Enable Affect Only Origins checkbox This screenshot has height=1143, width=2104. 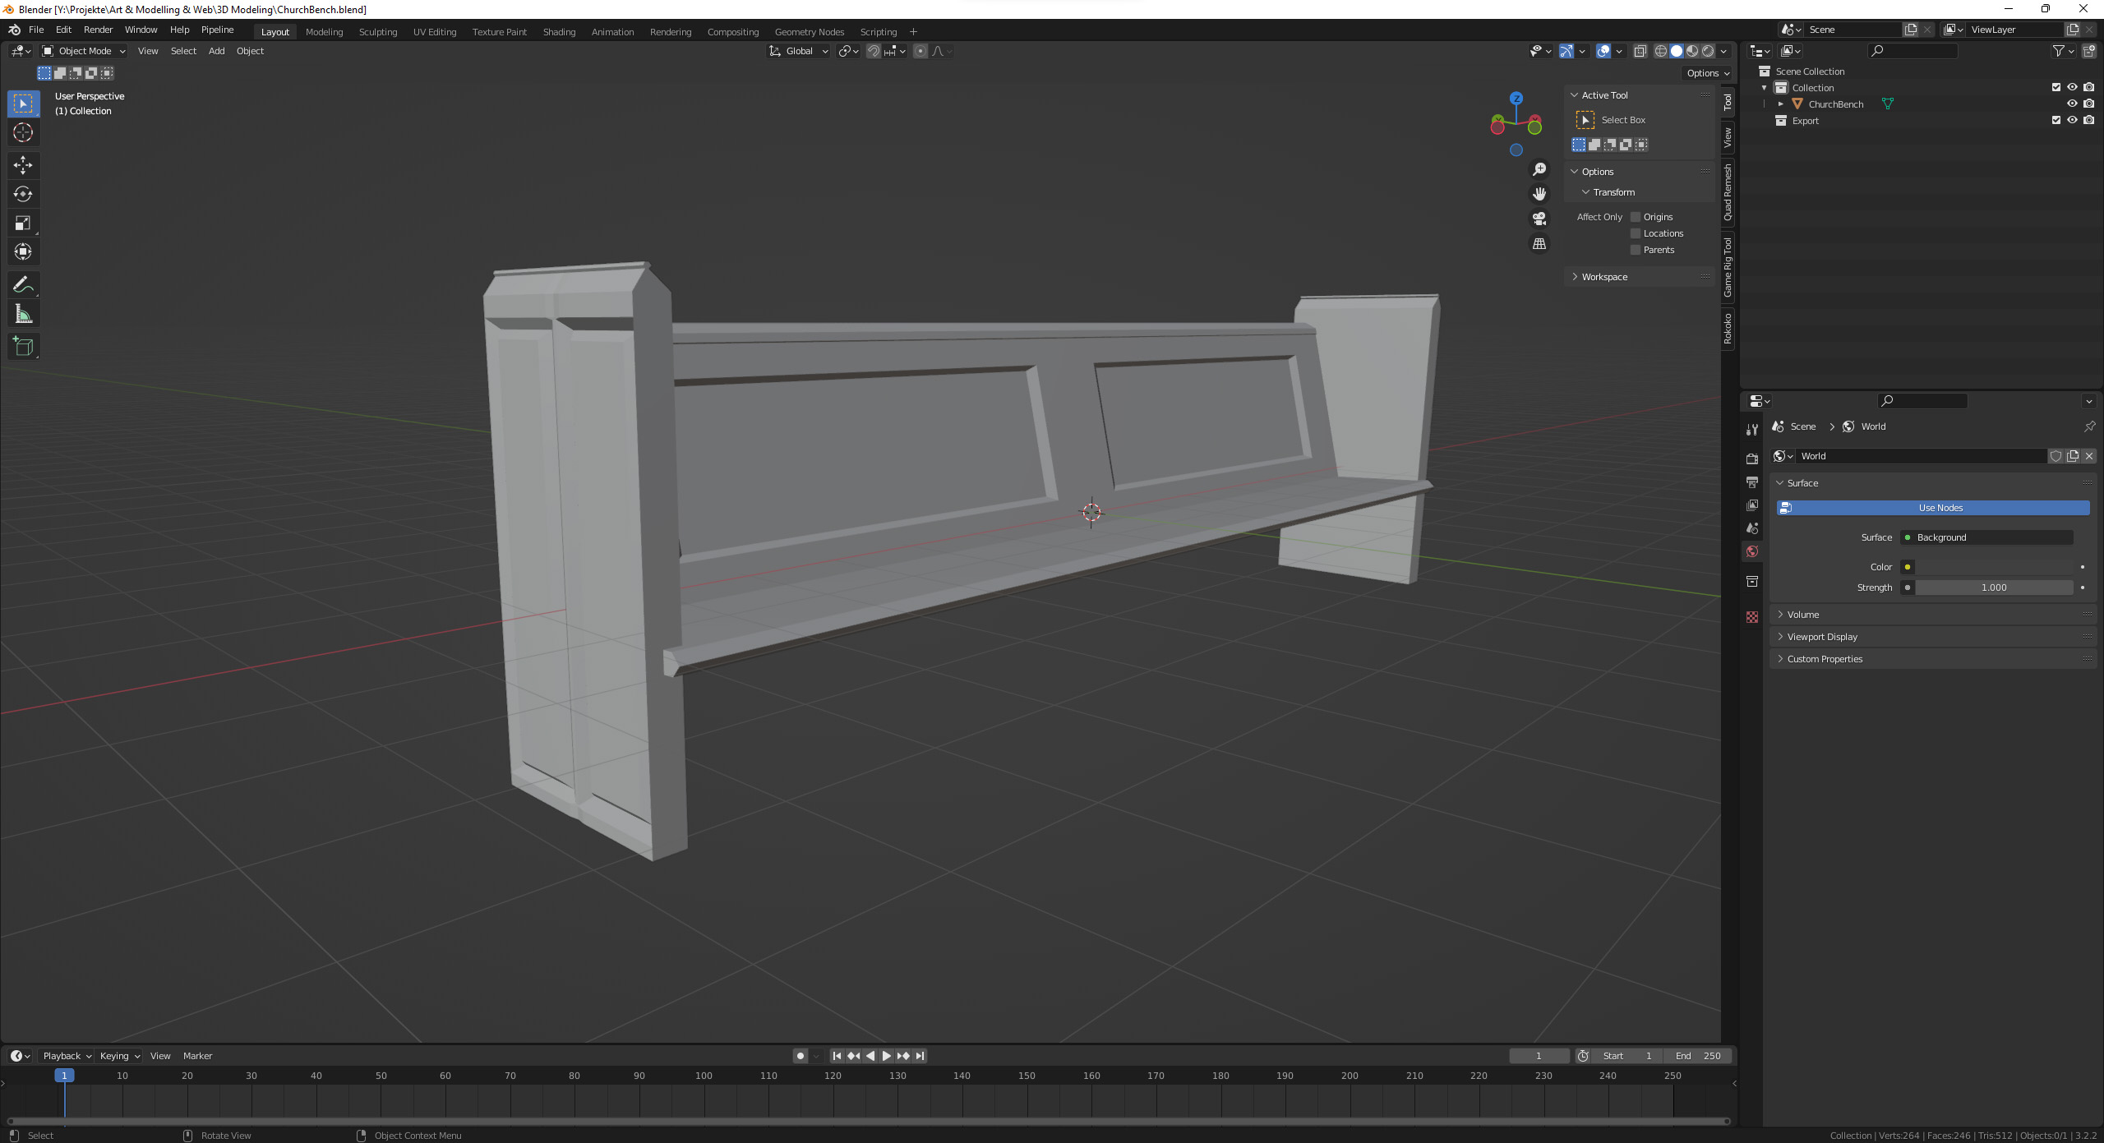(x=1636, y=217)
